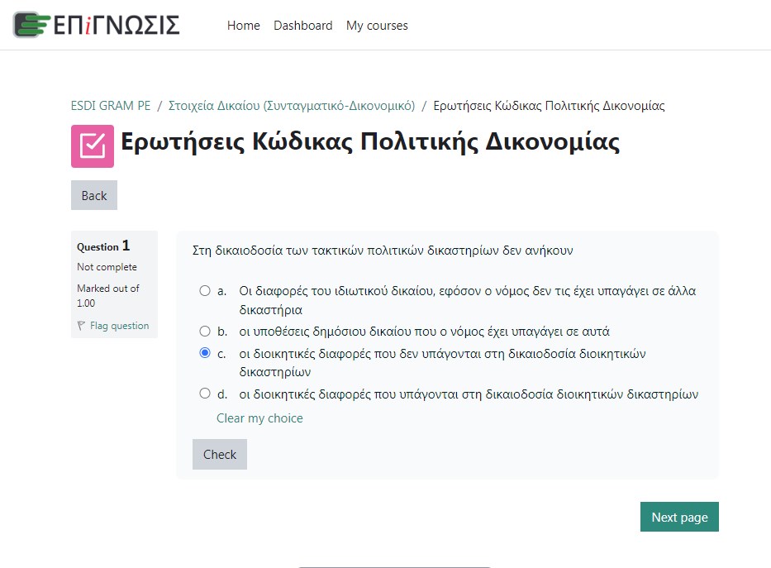Click 'Marked out of 1.00' text
Screen dimensions: 771x568
click(108, 295)
